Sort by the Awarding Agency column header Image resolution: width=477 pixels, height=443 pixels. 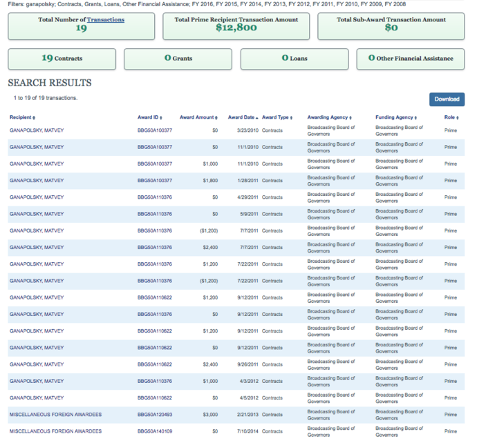[330, 117]
